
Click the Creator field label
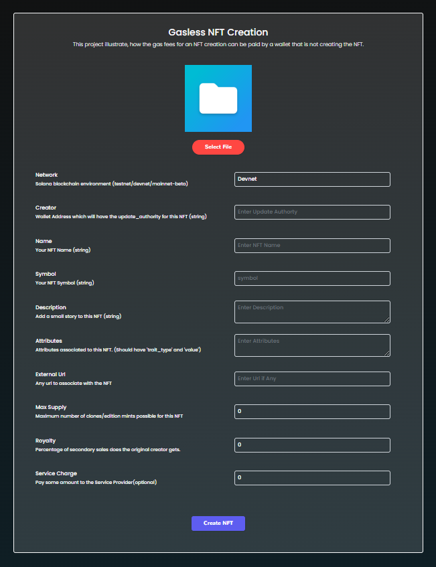pyautogui.click(x=46, y=208)
